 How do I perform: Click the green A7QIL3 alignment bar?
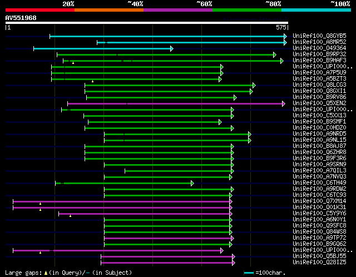click(x=178, y=171)
